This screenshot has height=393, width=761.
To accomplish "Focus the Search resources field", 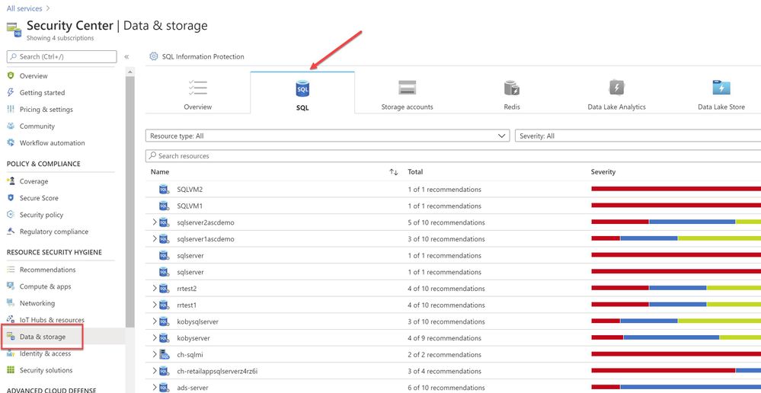I will pos(453,155).
